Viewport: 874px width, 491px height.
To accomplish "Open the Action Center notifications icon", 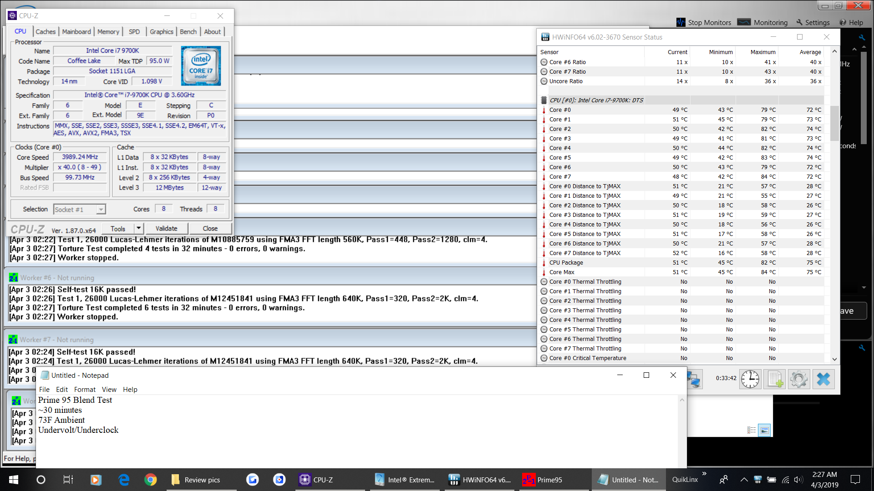I will tap(855, 480).
